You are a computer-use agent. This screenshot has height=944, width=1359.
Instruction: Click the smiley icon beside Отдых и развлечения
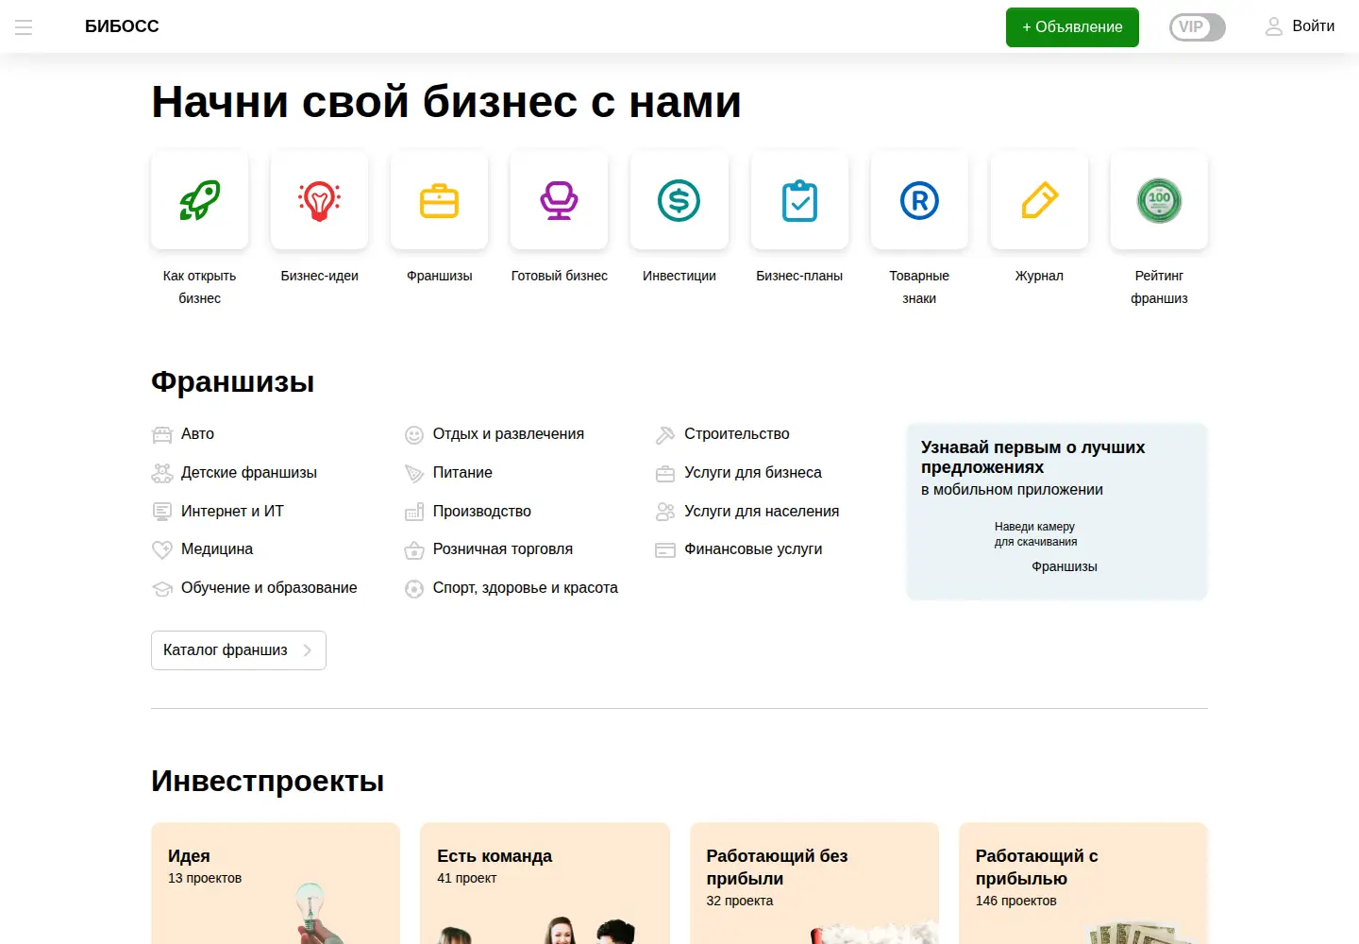414,434
